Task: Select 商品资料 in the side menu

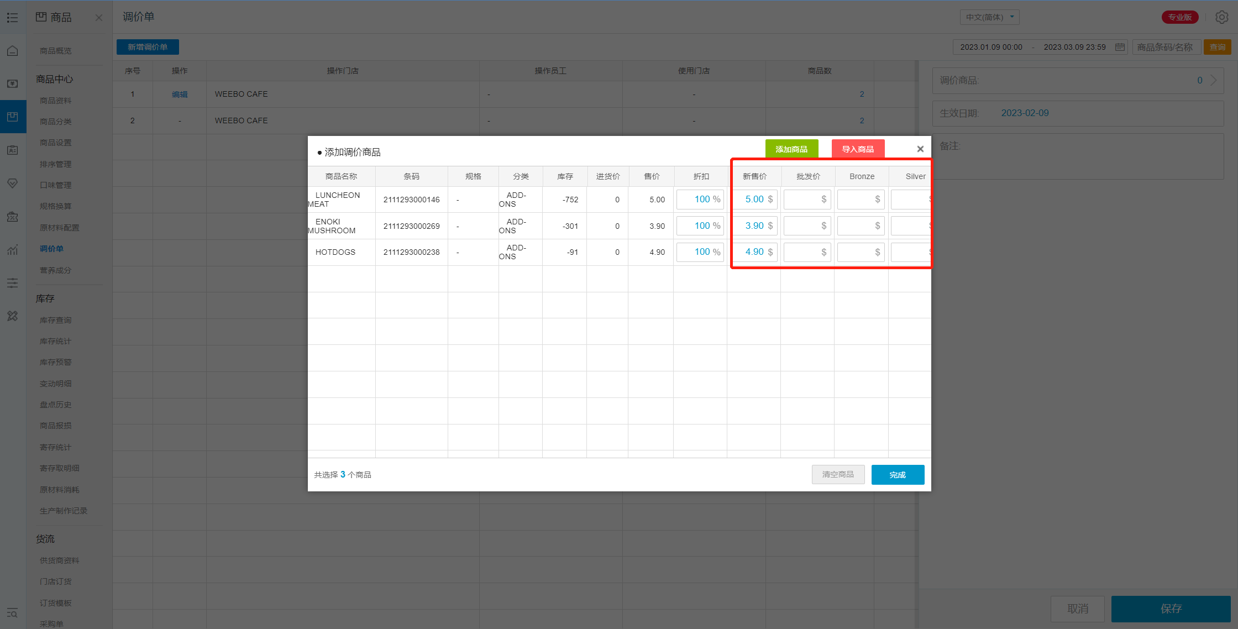Action: point(55,101)
